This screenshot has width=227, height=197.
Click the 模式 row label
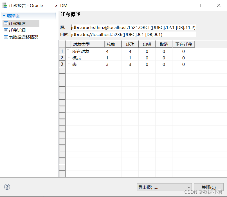pyautogui.click(x=77, y=58)
